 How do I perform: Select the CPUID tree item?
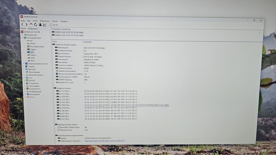pos(31,43)
